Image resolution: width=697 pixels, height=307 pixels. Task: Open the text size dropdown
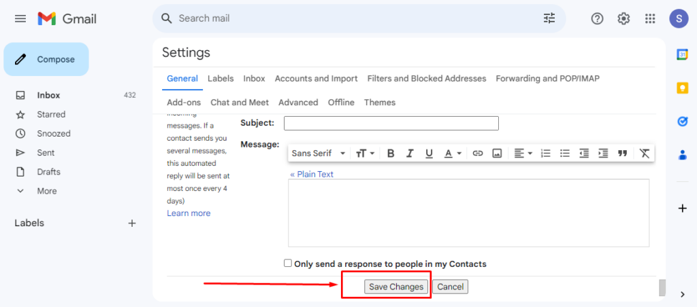point(366,153)
